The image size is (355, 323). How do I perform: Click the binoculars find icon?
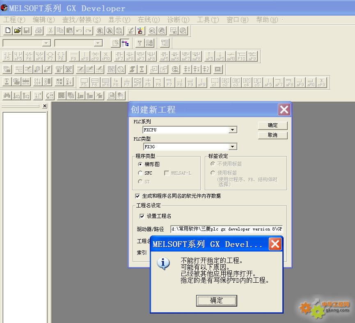(x=7, y=96)
